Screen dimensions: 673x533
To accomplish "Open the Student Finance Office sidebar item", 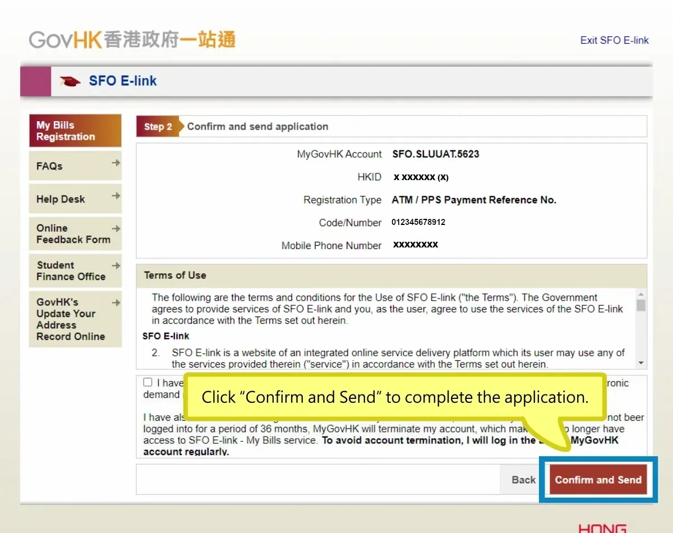I will click(x=75, y=270).
